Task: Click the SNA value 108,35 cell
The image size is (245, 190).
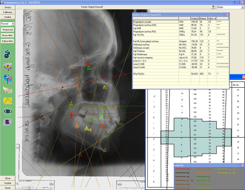Action: (x=195, y=22)
